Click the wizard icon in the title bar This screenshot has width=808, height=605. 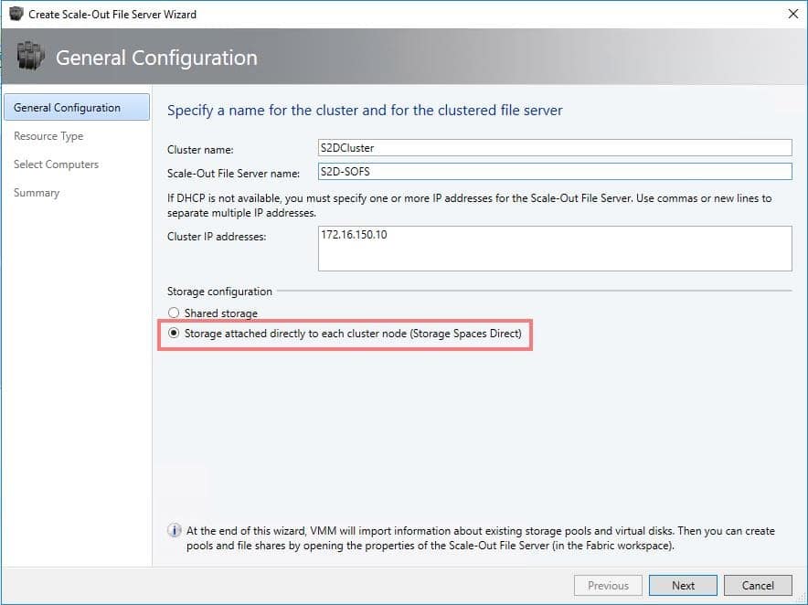point(16,14)
